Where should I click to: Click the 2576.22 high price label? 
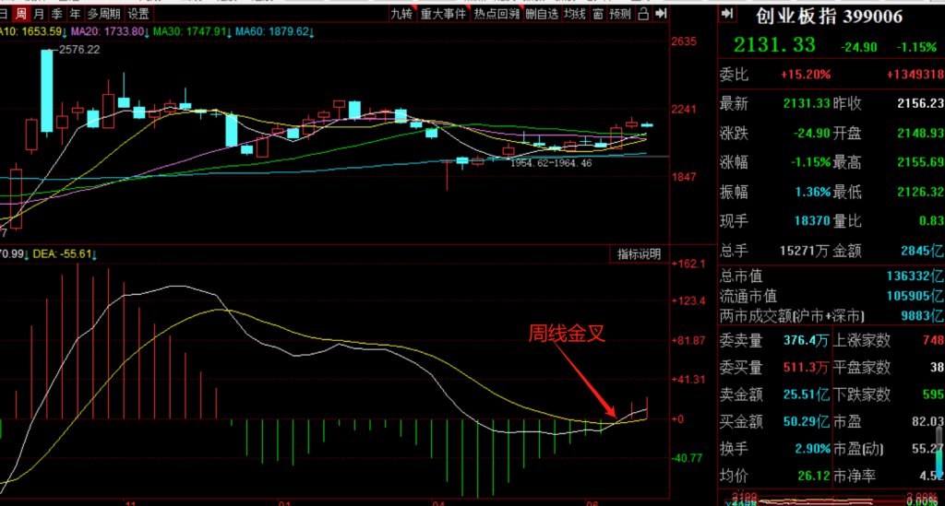pos(79,50)
